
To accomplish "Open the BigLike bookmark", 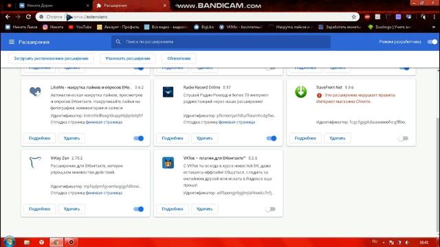I will pyautogui.click(x=203, y=27).
